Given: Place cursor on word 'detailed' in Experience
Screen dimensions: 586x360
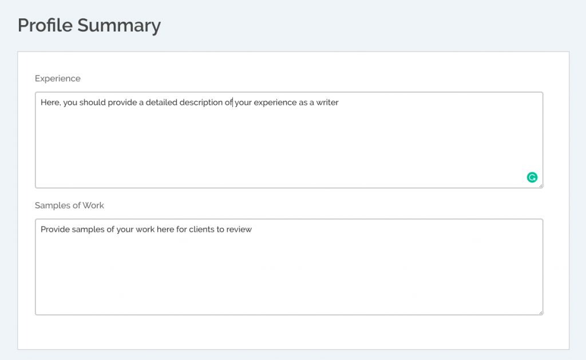Looking at the screenshot, I should pos(161,102).
